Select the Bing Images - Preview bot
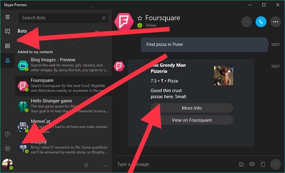Image resolution: width=285 pixels, height=173 pixels. tap(63, 65)
